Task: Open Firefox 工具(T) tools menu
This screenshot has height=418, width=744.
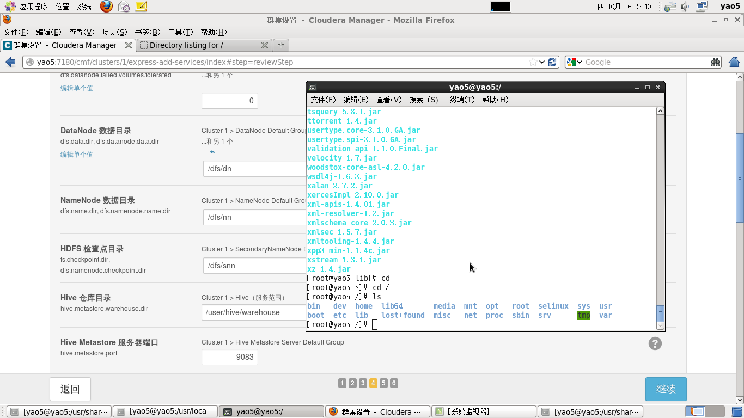Action: (x=180, y=32)
